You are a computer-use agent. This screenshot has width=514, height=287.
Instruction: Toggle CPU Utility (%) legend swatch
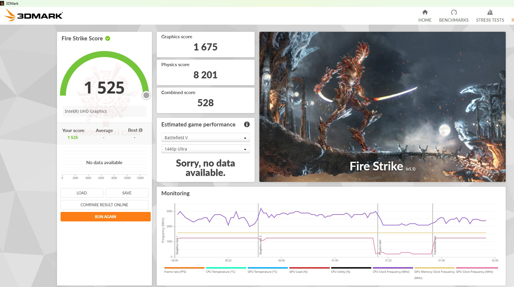click(351, 268)
